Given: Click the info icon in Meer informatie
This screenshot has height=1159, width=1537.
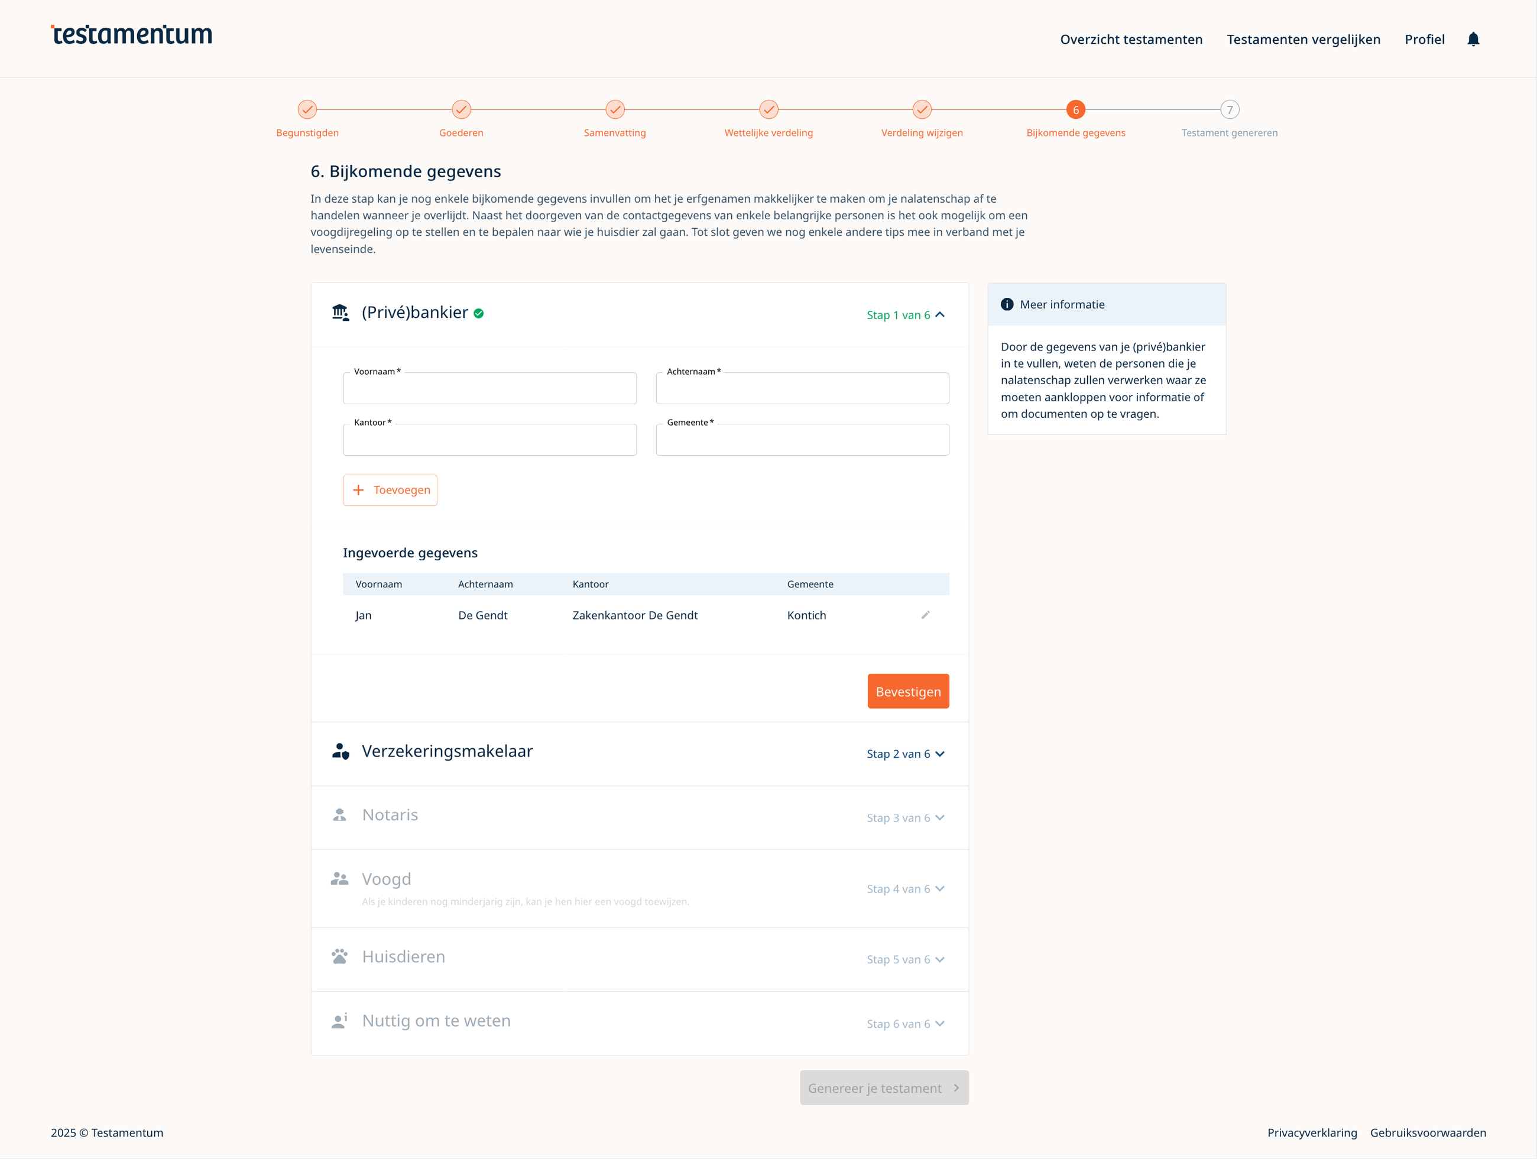Looking at the screenshot, I should click(x=1006, y=304).
